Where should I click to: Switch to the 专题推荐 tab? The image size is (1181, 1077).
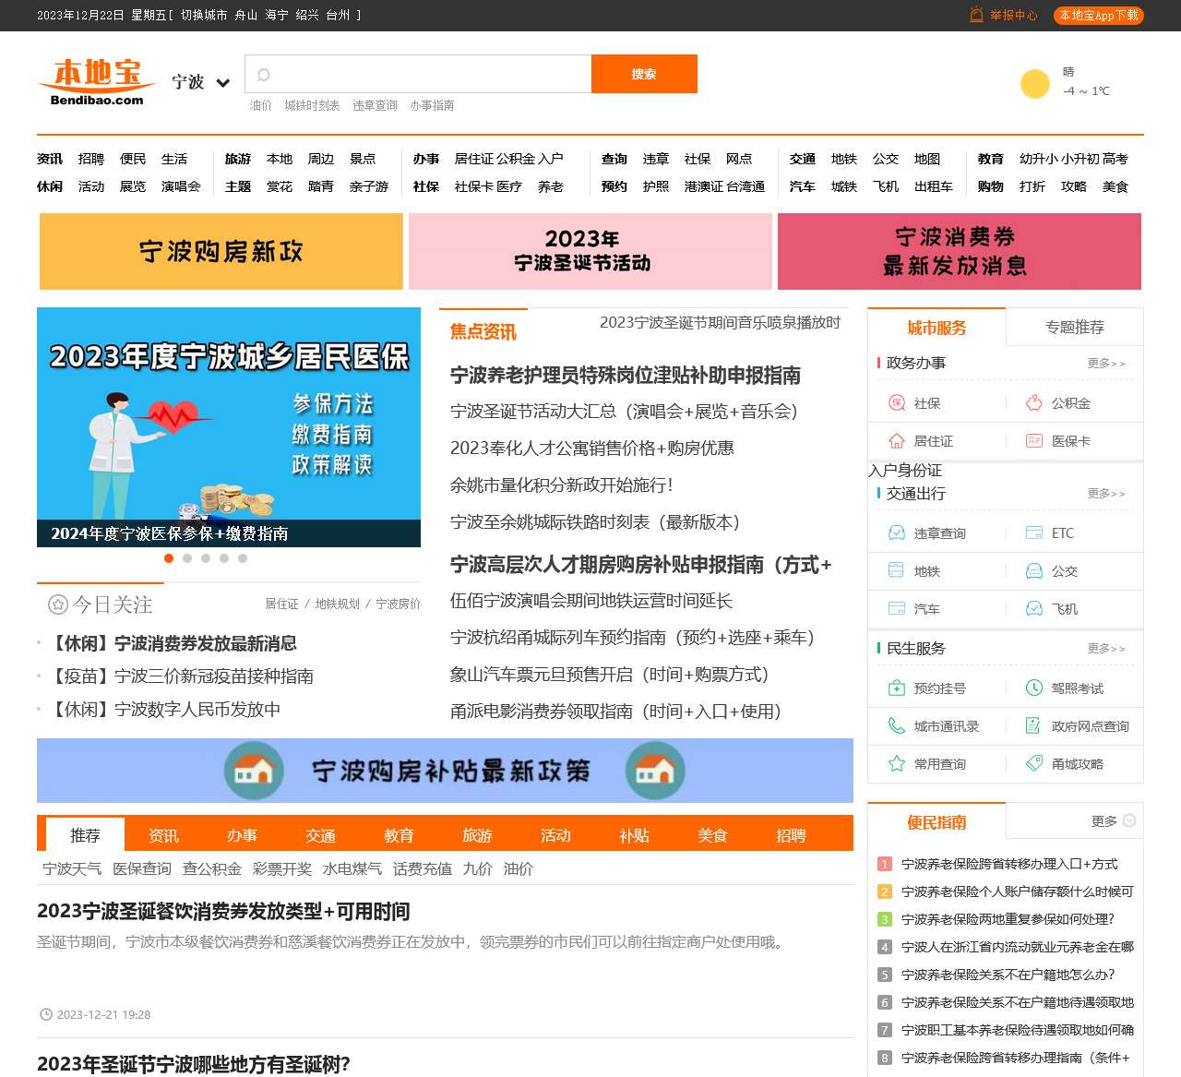1074,328
